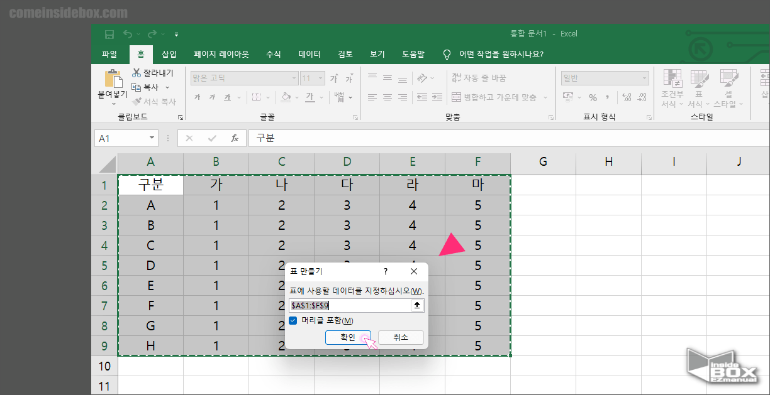Image resolution: width=770 pixels, height=395 pixels.
Task: Open the 수식 ribbon tab
Action: click(x=274, y=54)
